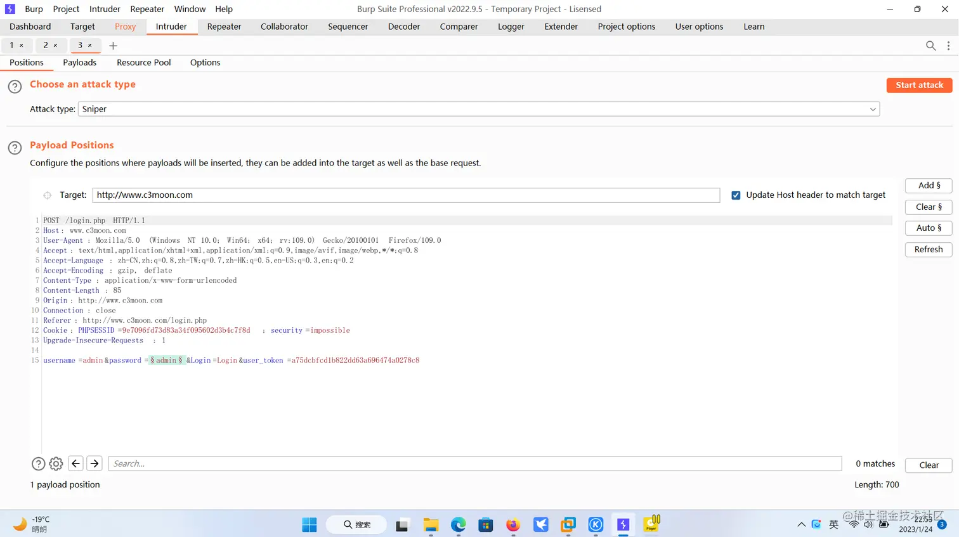Image resolution: width=959 pixels, height=537 pixels.
Task: Open the blue K app in taskbar
Action: [596, 524]
